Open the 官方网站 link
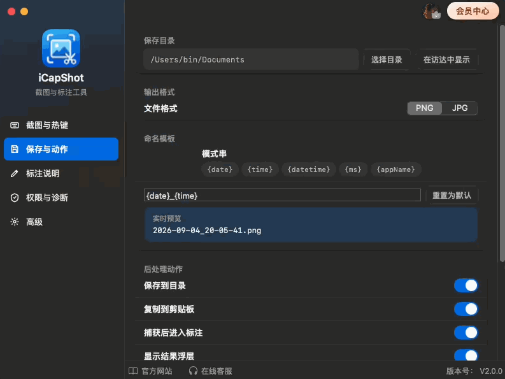Viewport: 505px width, 379px height. point(150,371)
